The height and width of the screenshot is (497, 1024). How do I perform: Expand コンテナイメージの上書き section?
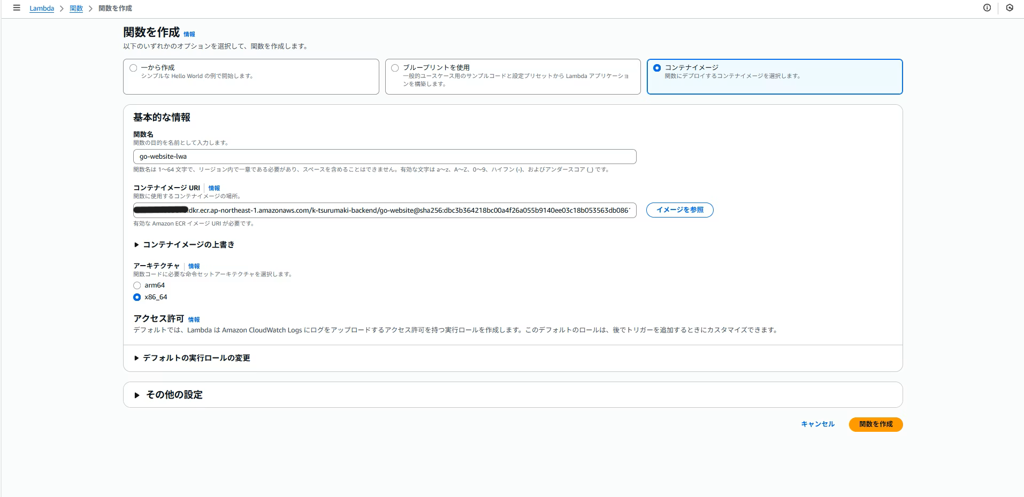click(184, 245)
